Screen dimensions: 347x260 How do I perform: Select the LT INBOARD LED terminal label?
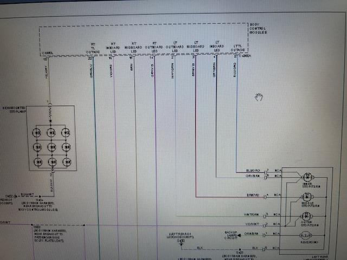coord(217,46)
